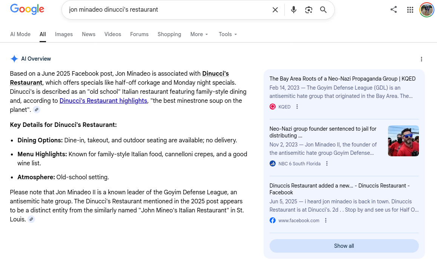Open options for NBC 6 South Florida
The height and width of the screenshot is (264, 437).
pos(327,164)
